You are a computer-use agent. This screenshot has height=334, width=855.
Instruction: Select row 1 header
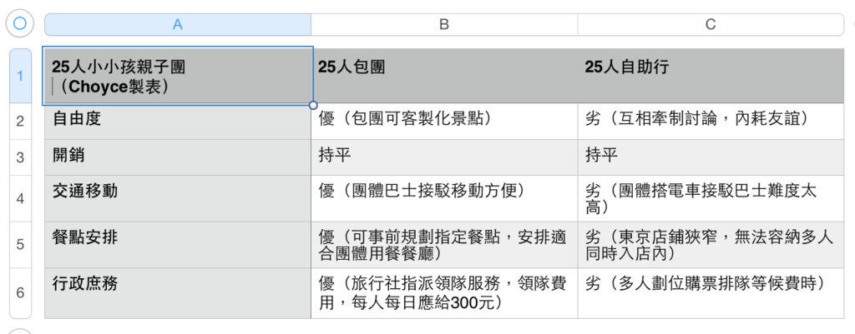pyautogui.click(x=20, y=77)
